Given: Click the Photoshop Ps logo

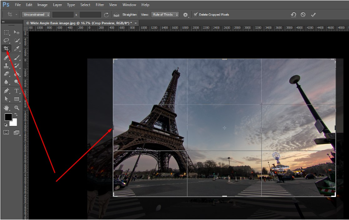Looking at the screenshot, I should coord(6,5).
